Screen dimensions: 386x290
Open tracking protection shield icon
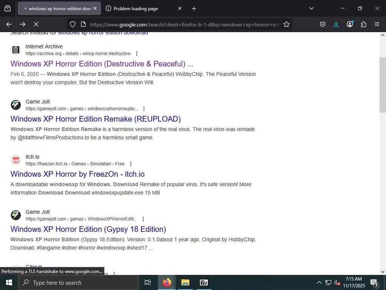coord(73,24)
